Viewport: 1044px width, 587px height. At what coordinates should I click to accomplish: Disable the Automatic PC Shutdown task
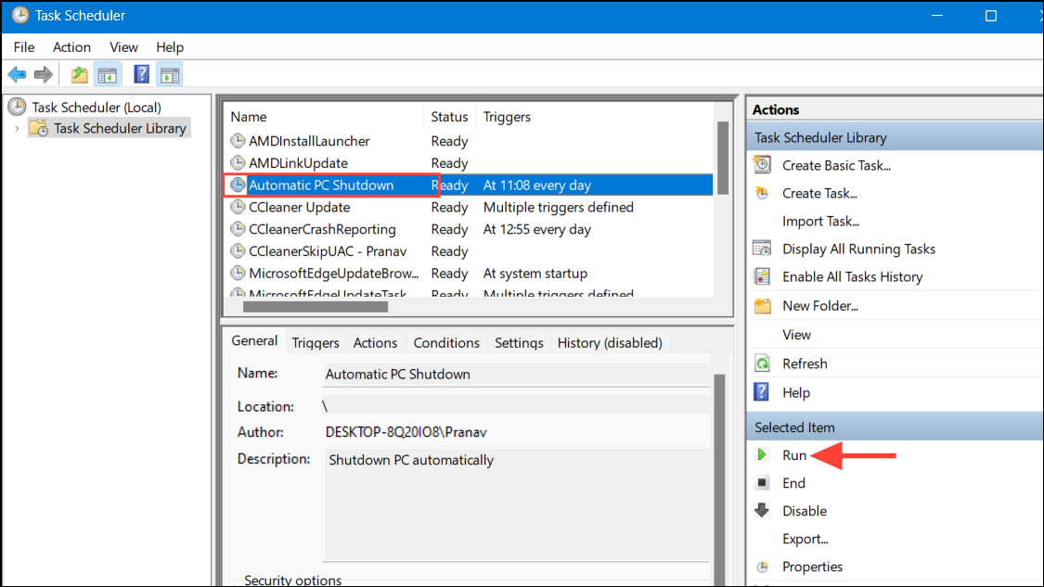point(804,510)
